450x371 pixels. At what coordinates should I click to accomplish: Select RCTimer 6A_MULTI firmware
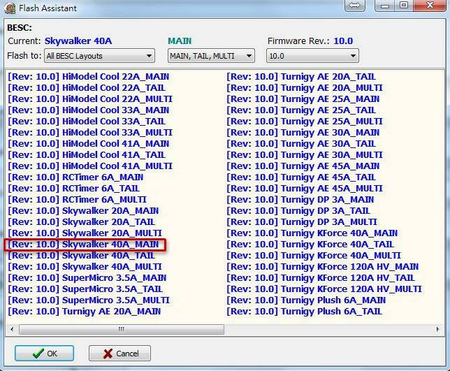click(x=77, y=200)
